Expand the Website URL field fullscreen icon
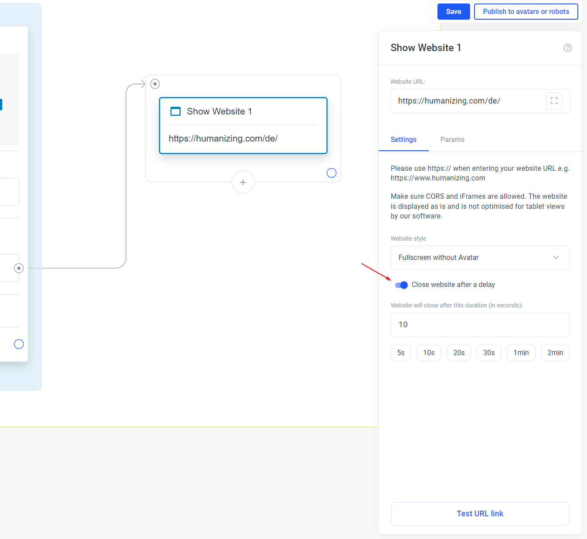 554,101
